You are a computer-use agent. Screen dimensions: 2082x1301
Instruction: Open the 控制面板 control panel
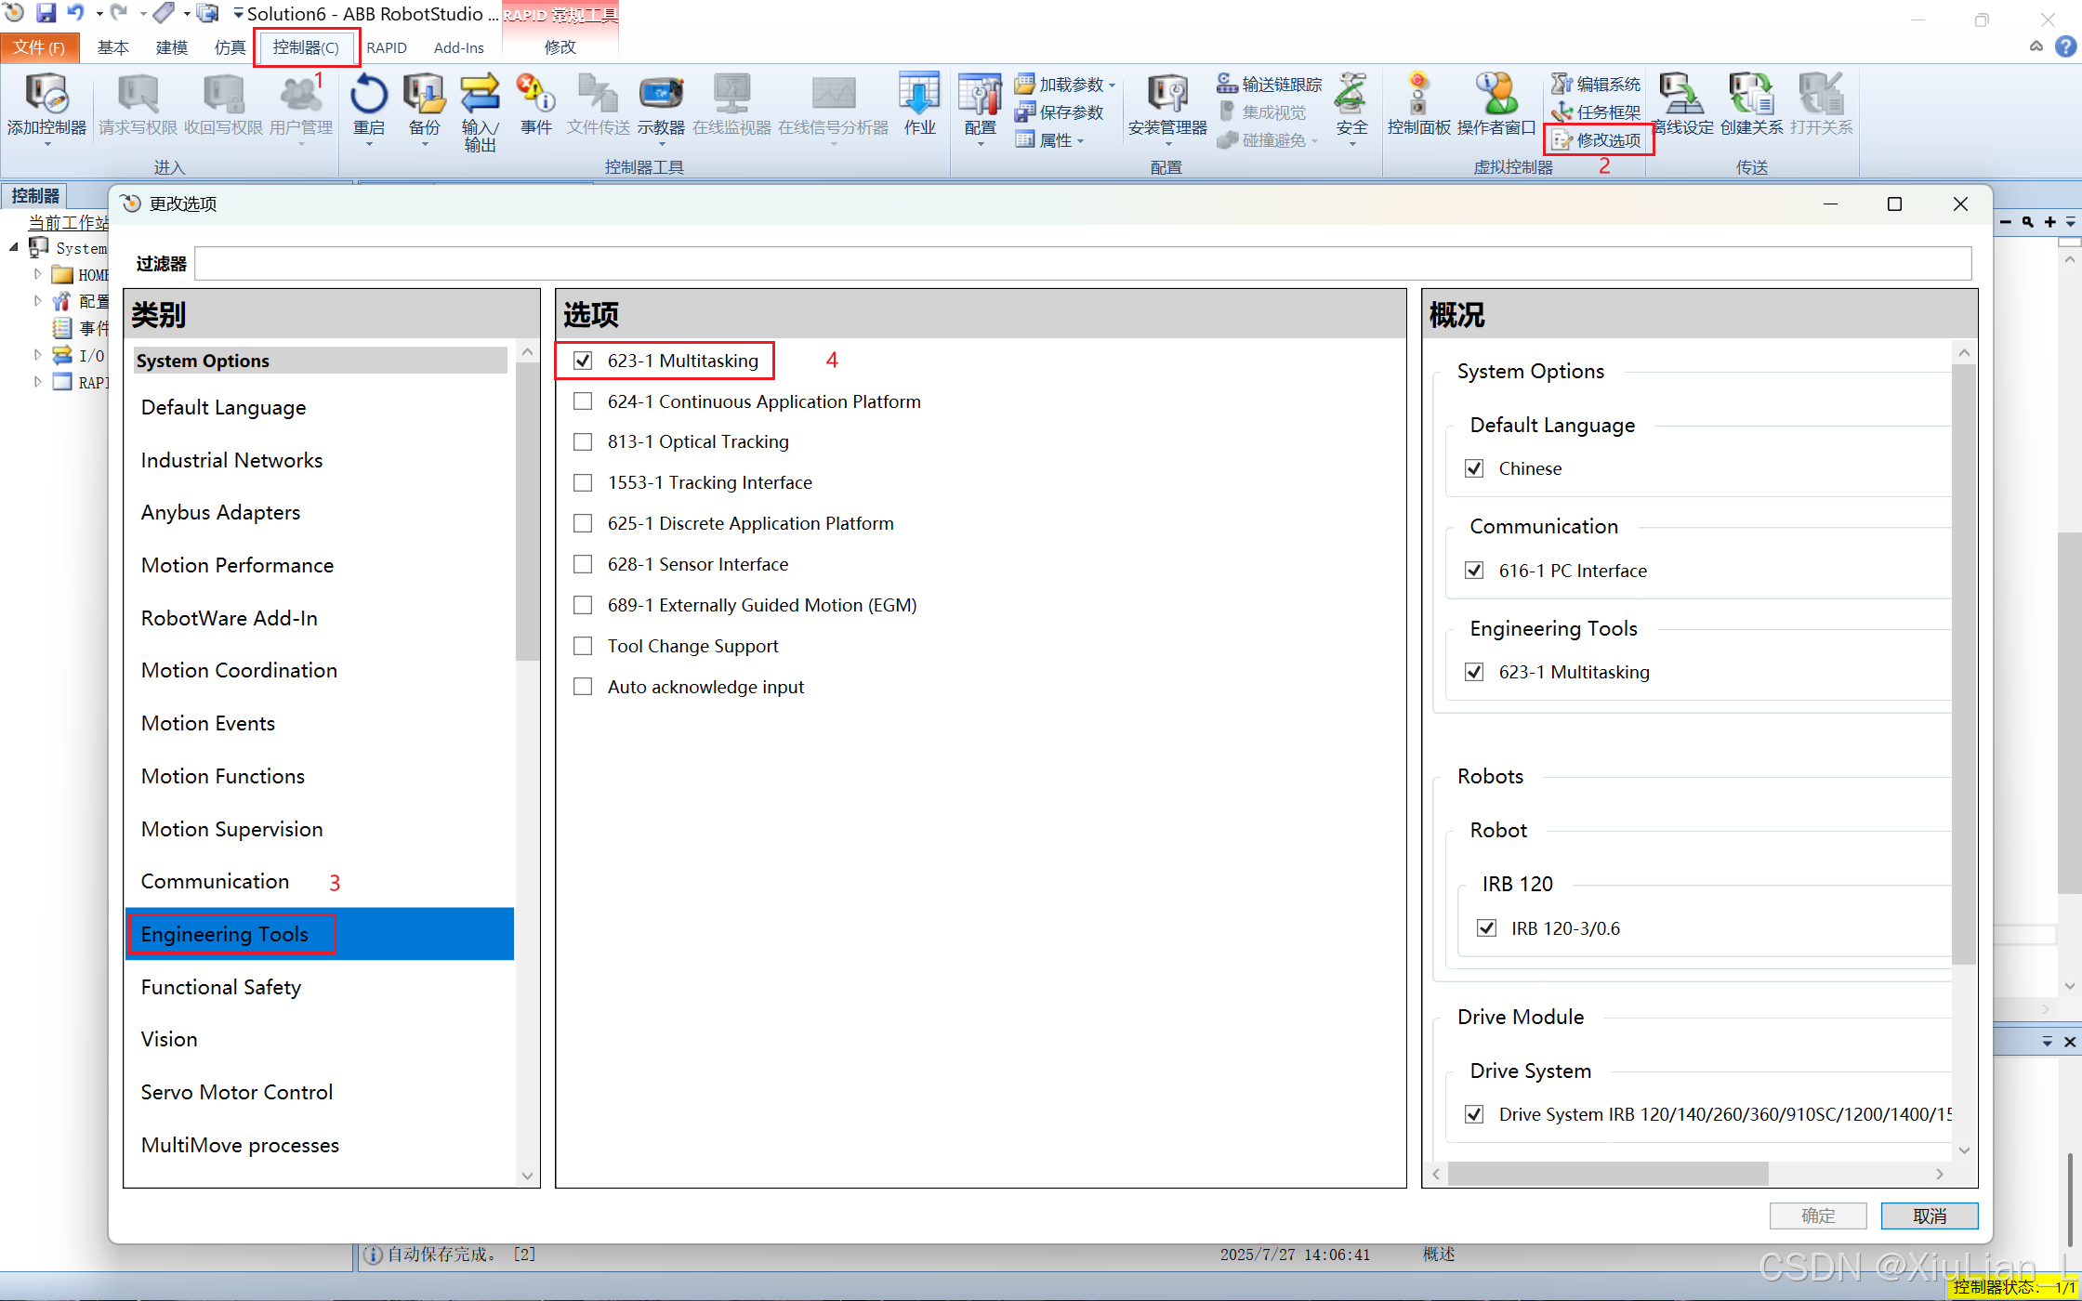pos(1418,105)
